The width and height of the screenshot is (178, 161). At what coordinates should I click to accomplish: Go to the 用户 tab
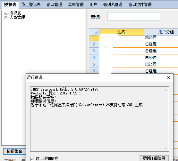[93, 5]
